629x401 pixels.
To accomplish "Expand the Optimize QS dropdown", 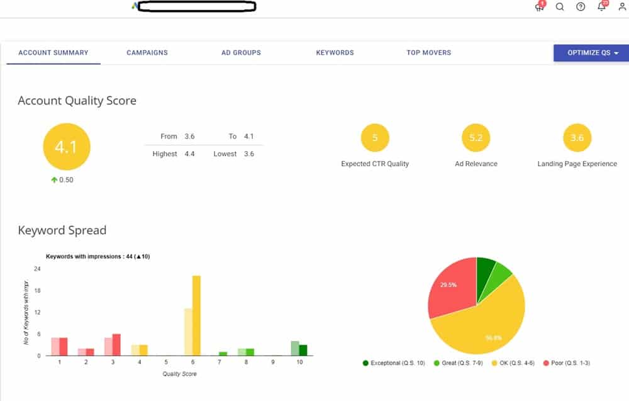I will [590, 53].
